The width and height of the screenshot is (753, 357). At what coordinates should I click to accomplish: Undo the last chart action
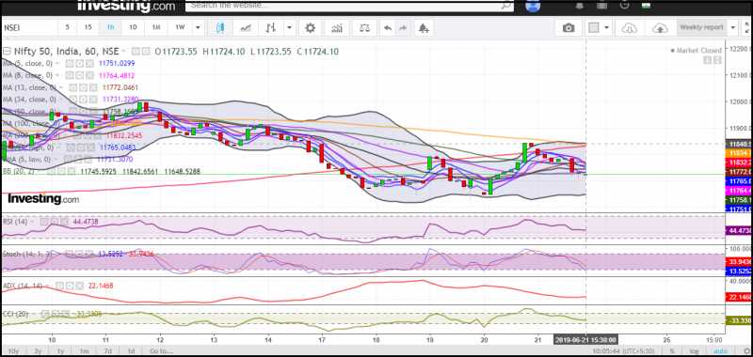coord(387,28)
